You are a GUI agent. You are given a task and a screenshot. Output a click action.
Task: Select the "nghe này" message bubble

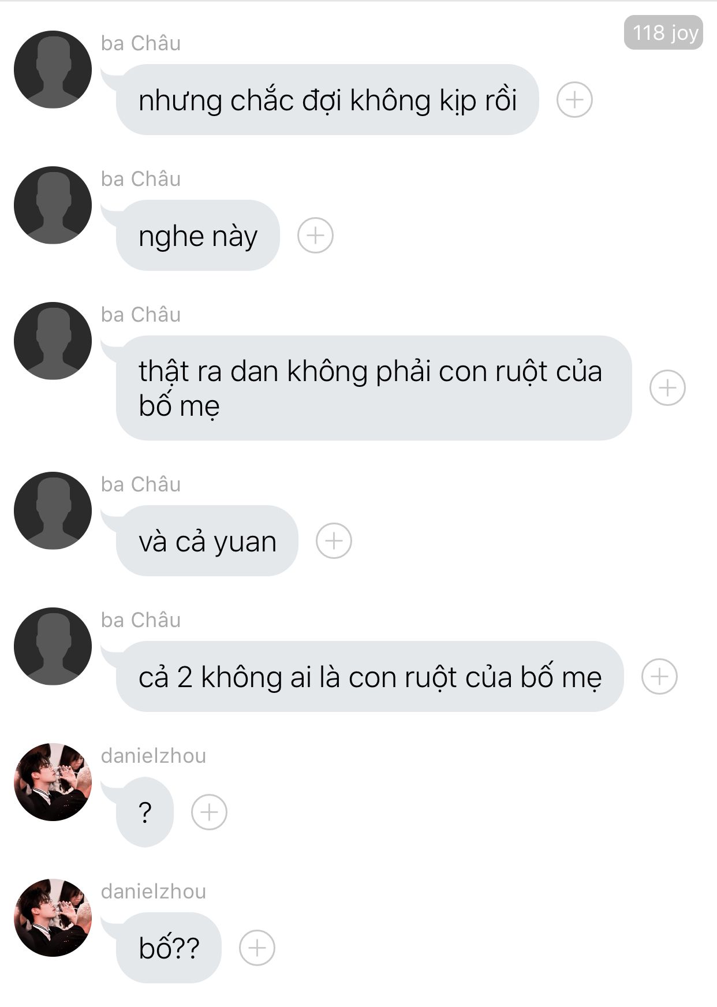[x=198, y=236]
